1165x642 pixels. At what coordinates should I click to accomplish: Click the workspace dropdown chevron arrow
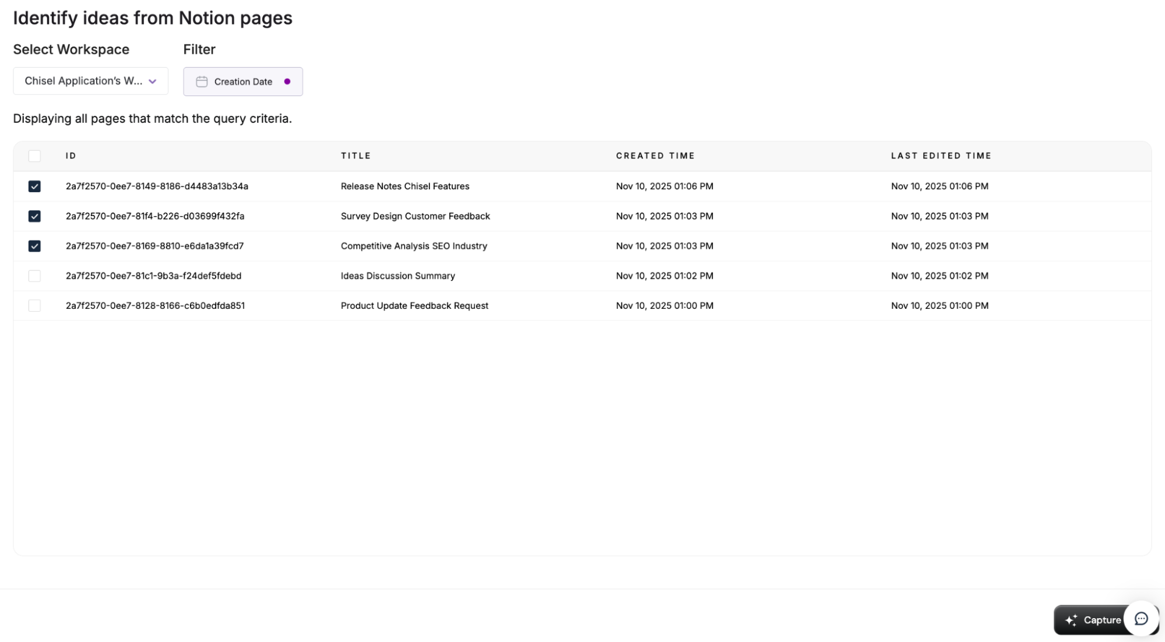pyautogui.click(x=153, y=82)
